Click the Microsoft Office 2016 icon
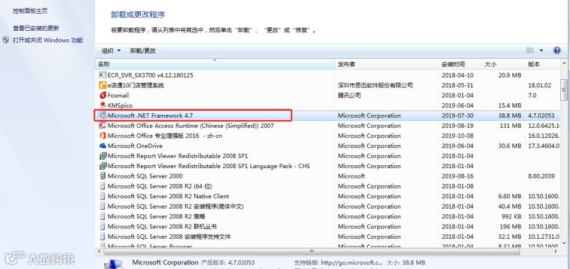The image size is (570, 269). pos(103,136)
